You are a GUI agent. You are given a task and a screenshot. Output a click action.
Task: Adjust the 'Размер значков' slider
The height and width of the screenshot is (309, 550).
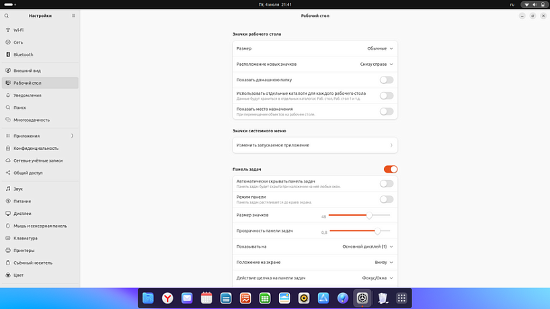click(x=369, y=216)
